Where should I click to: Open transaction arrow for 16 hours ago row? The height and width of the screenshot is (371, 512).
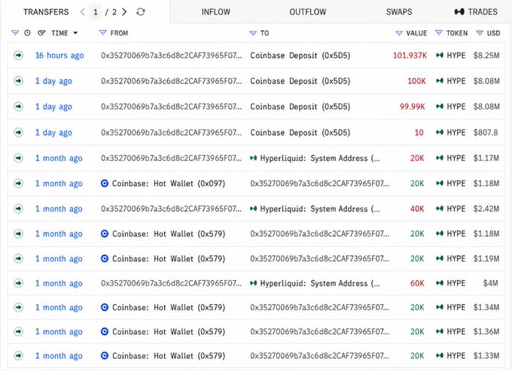(19, 56)
